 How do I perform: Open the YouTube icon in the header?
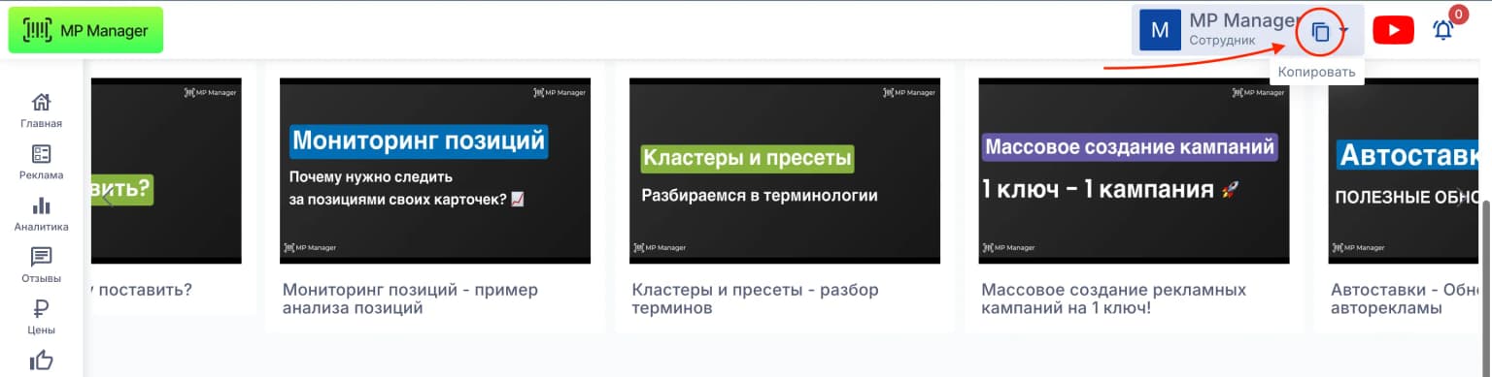click(x=1393, y=31)
